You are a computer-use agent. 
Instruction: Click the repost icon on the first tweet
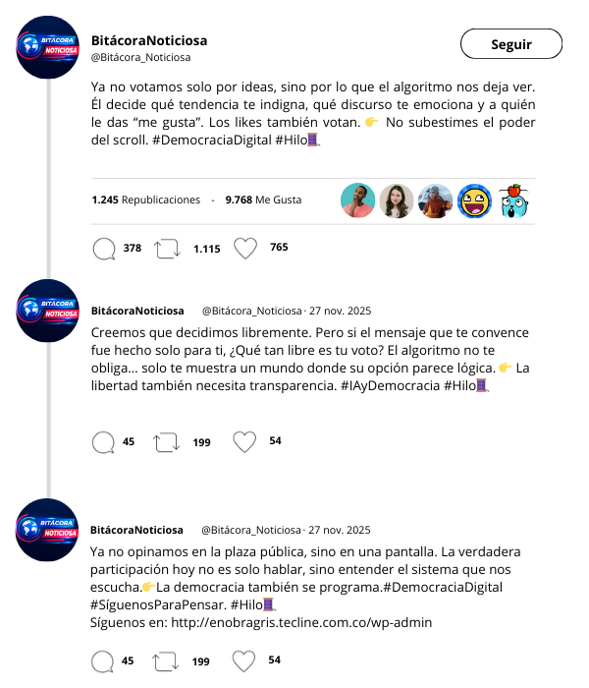pos(167,248)
